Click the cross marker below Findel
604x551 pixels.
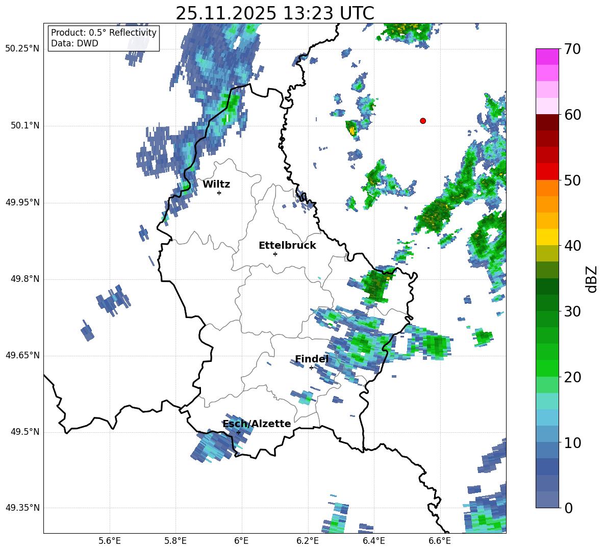(311, 368)
